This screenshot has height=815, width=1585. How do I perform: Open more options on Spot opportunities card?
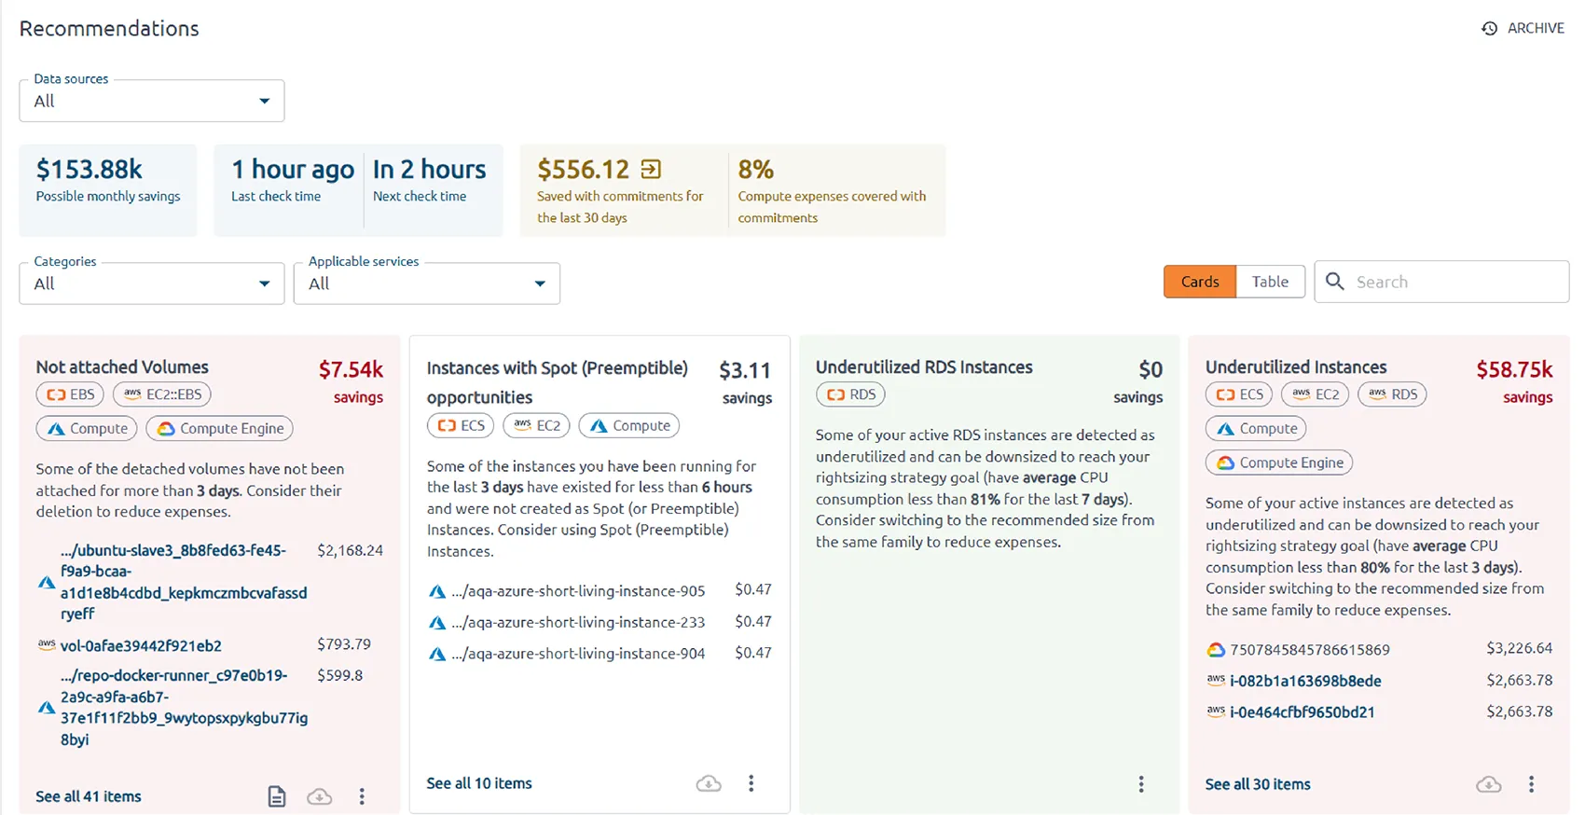[x=751, y=783]
